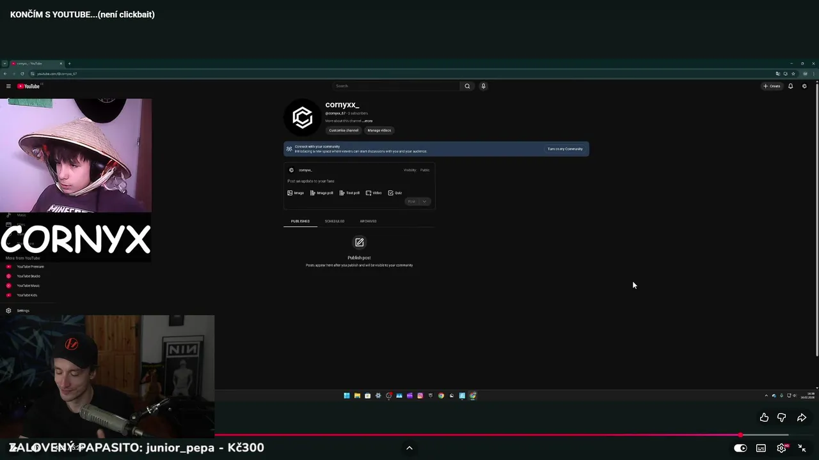Click the Manage videos button

click(x=379, y=130)
